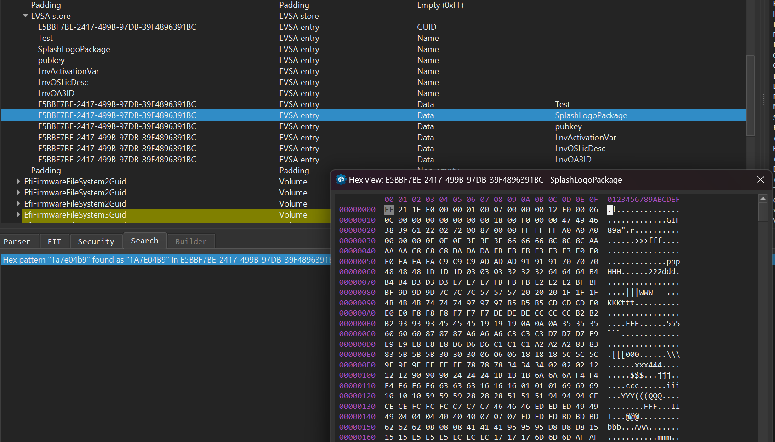Click the EF byte at offset 00000000
The height and width of the screenshot is (442, 775).
coord(389,210)
